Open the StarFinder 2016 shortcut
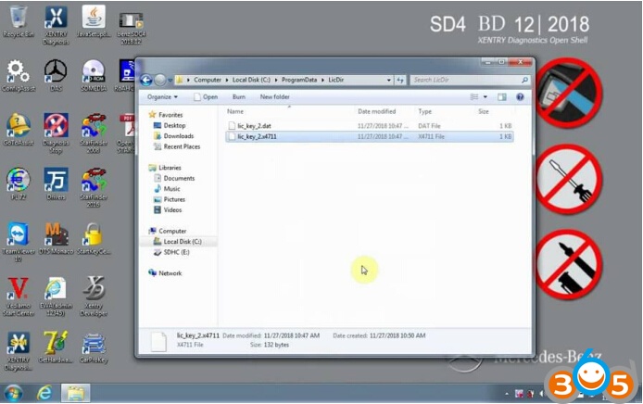The image size is (643, 404). (x=94, y=187)
